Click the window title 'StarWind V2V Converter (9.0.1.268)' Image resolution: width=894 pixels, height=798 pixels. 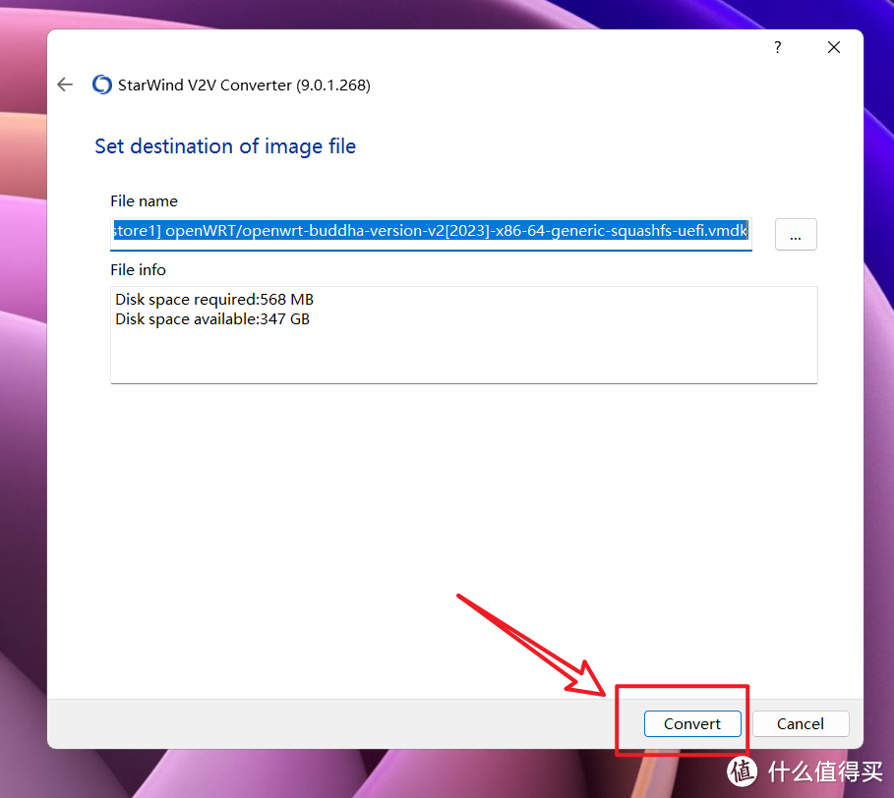click(244, 85)
